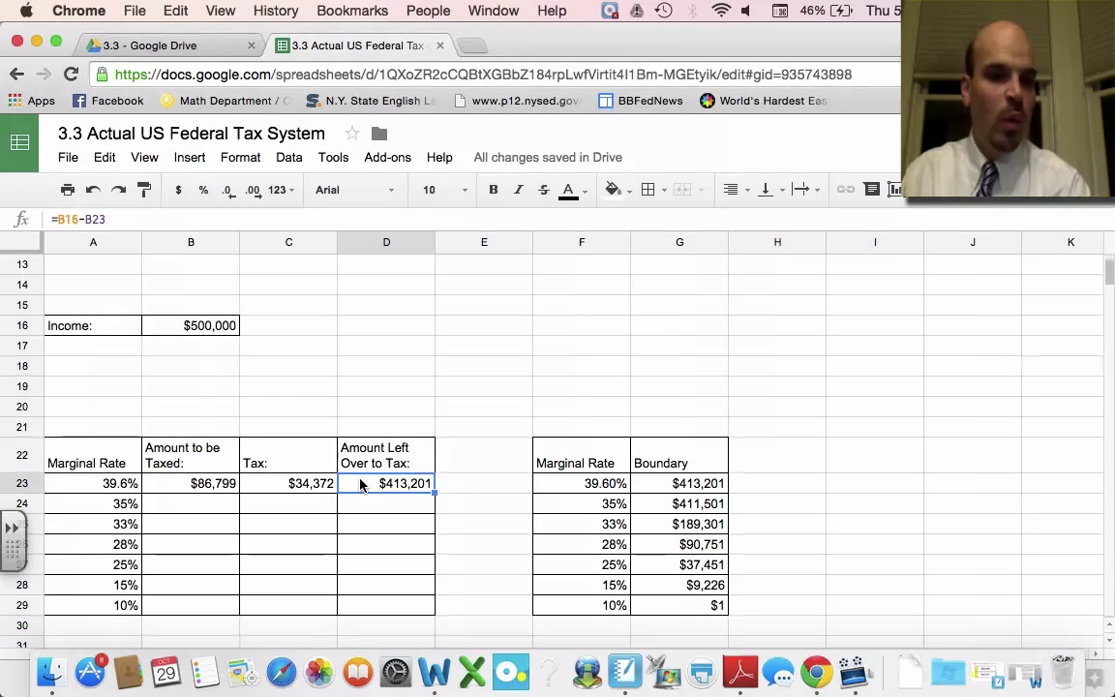Open World's Hardest Easy bookmark
This screenshot has width=1115, height=697.
click(763, 101)
